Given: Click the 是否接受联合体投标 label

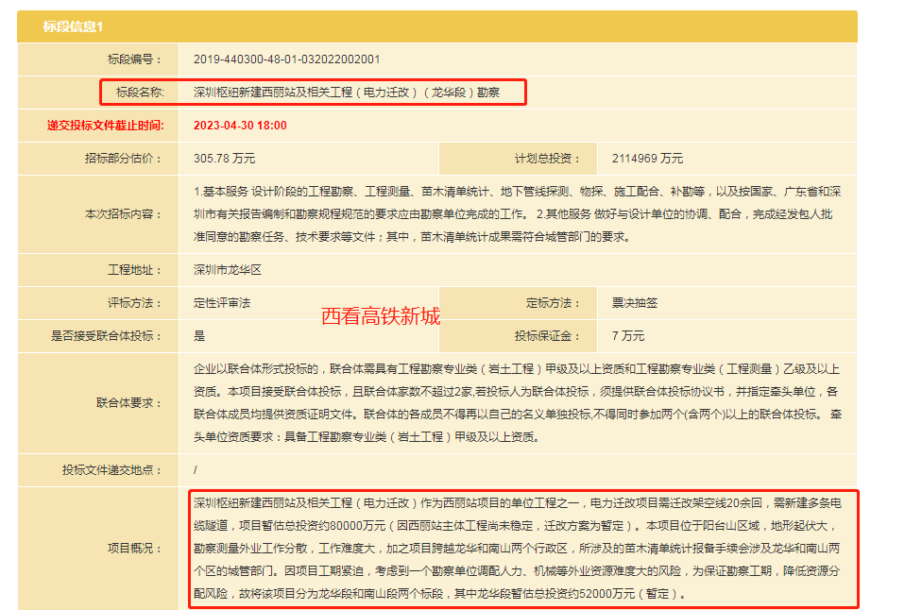Looking at the screenshot, I should pyautogui.click(x=107, y=335).
